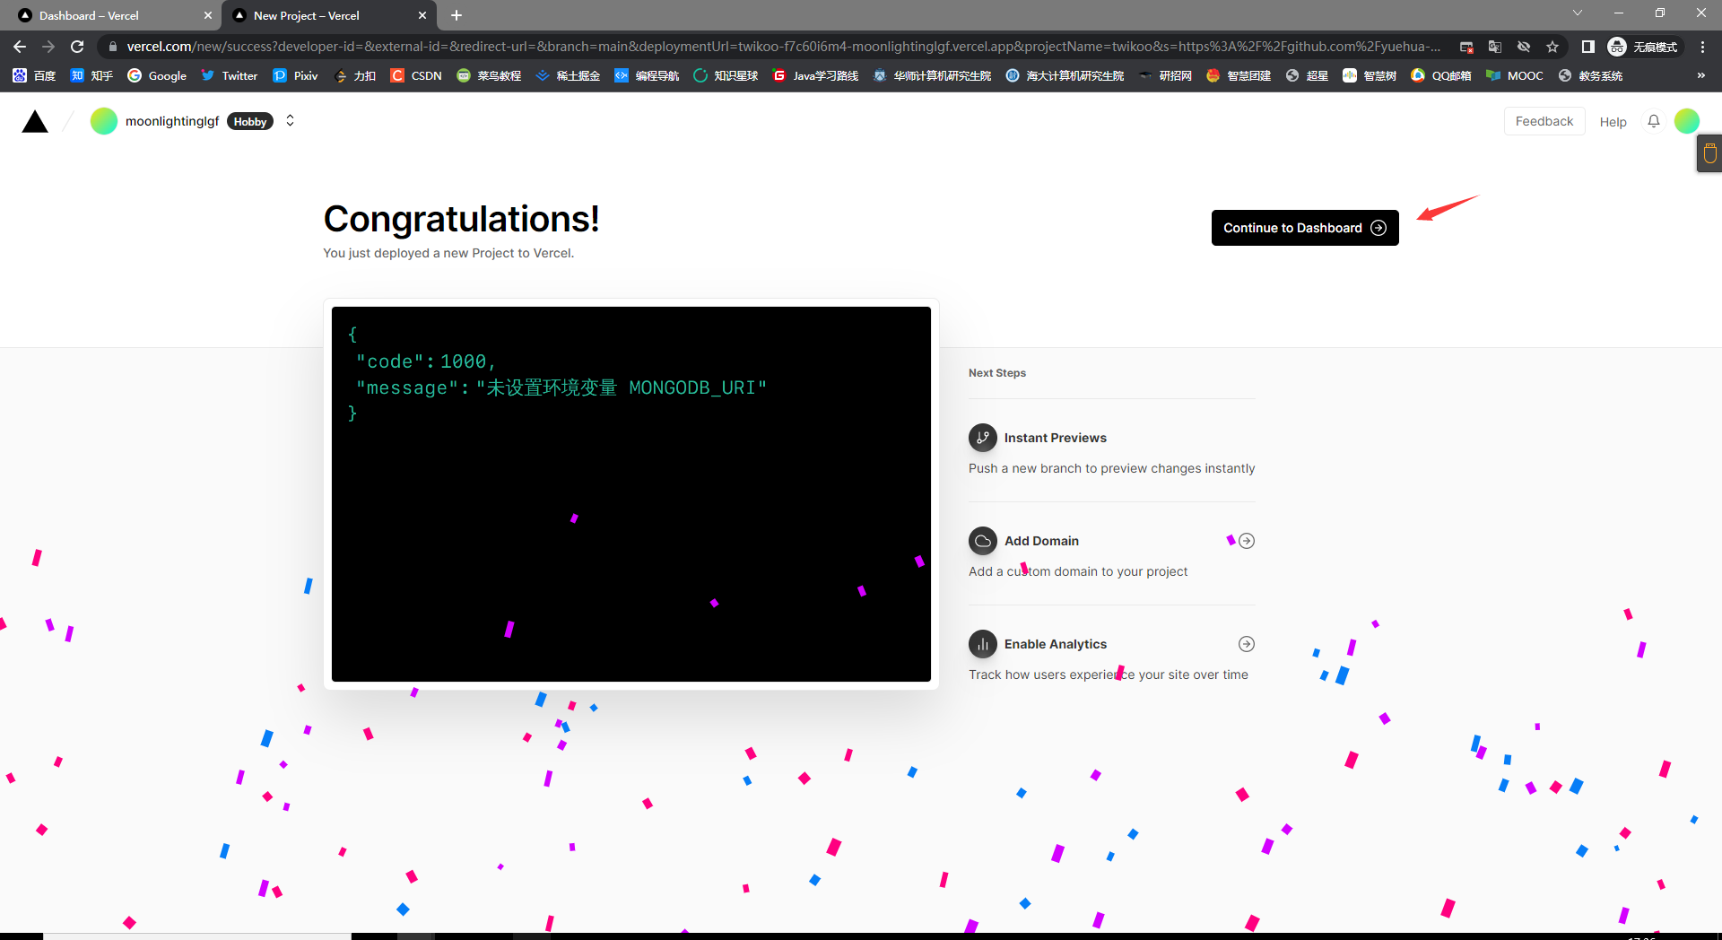This screenshot has width=1722, height=940.
Task: Bookmark this page with star icon
Action: click(1552, 47)
